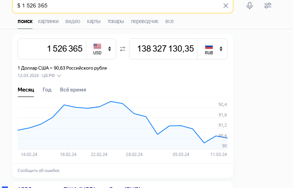Switch to the картинки tab
This screenshot has height=188, width=293.
(48, 21)
